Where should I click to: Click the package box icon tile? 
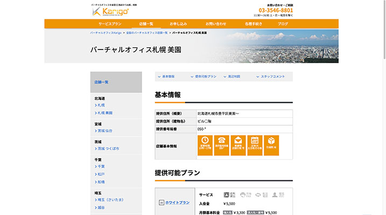tap(271, 145)
